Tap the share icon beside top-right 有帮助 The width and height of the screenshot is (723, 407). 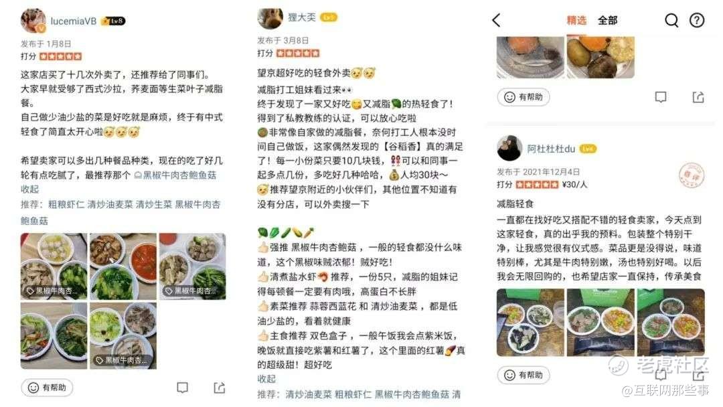[x=698, y=97]
